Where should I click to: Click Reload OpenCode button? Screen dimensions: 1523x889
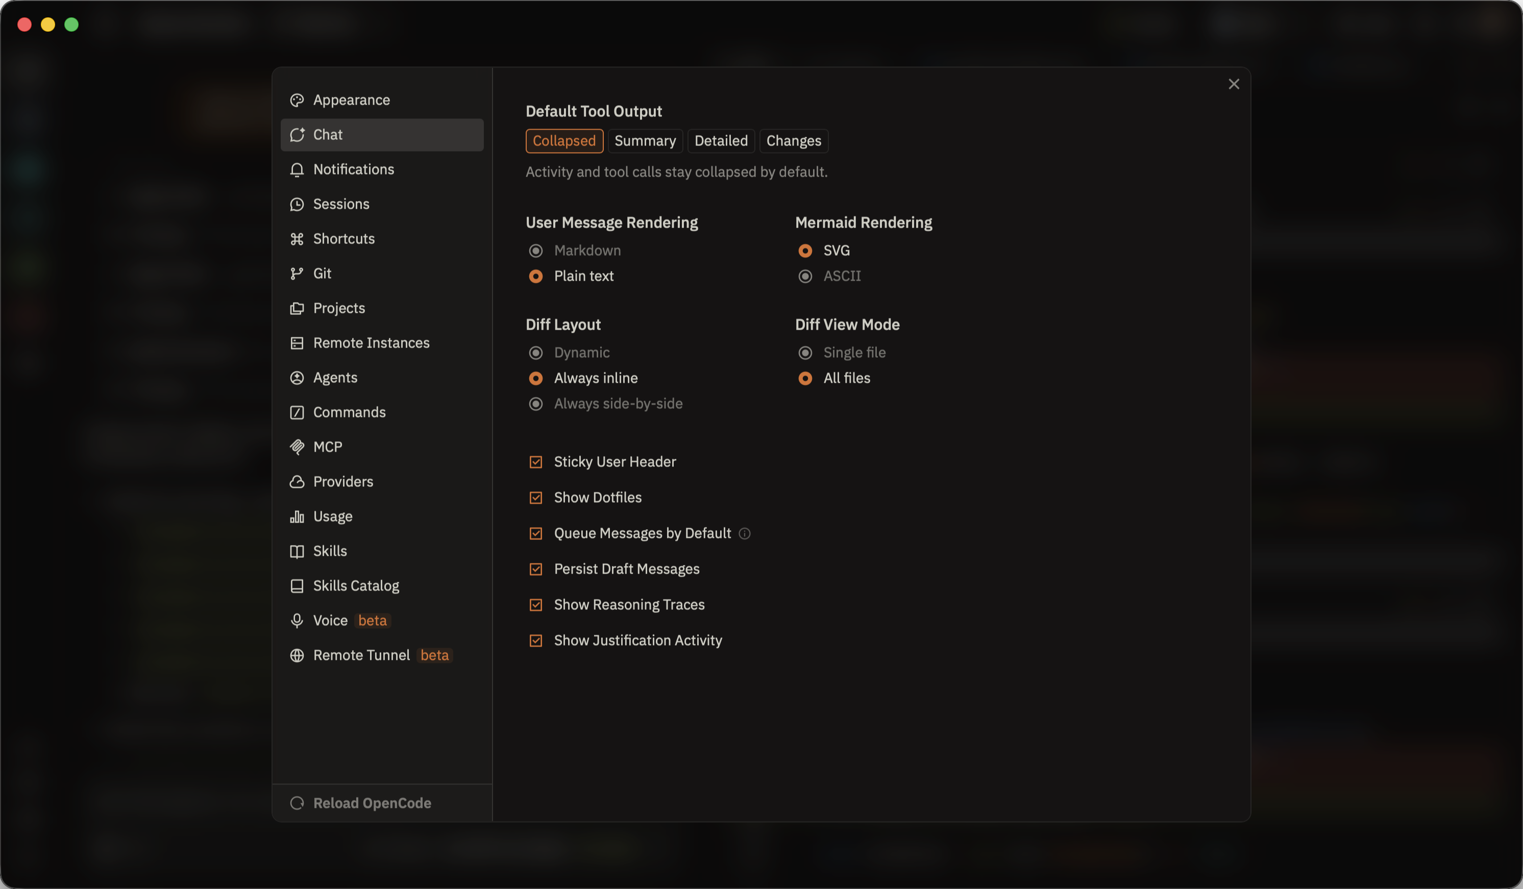pos(372,803)
